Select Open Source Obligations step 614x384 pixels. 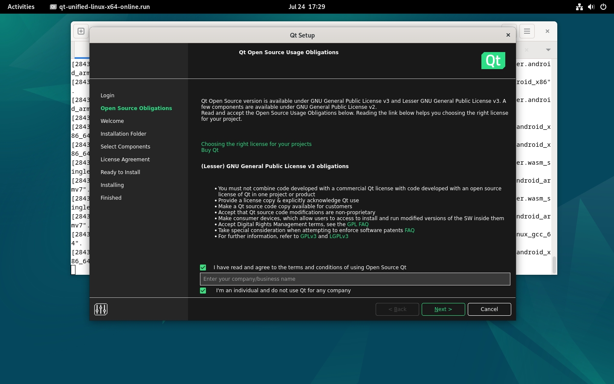point(136,108)
